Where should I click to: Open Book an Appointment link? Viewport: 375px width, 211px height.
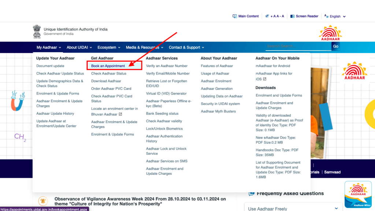pyautogui.click(x=108, y=66)
